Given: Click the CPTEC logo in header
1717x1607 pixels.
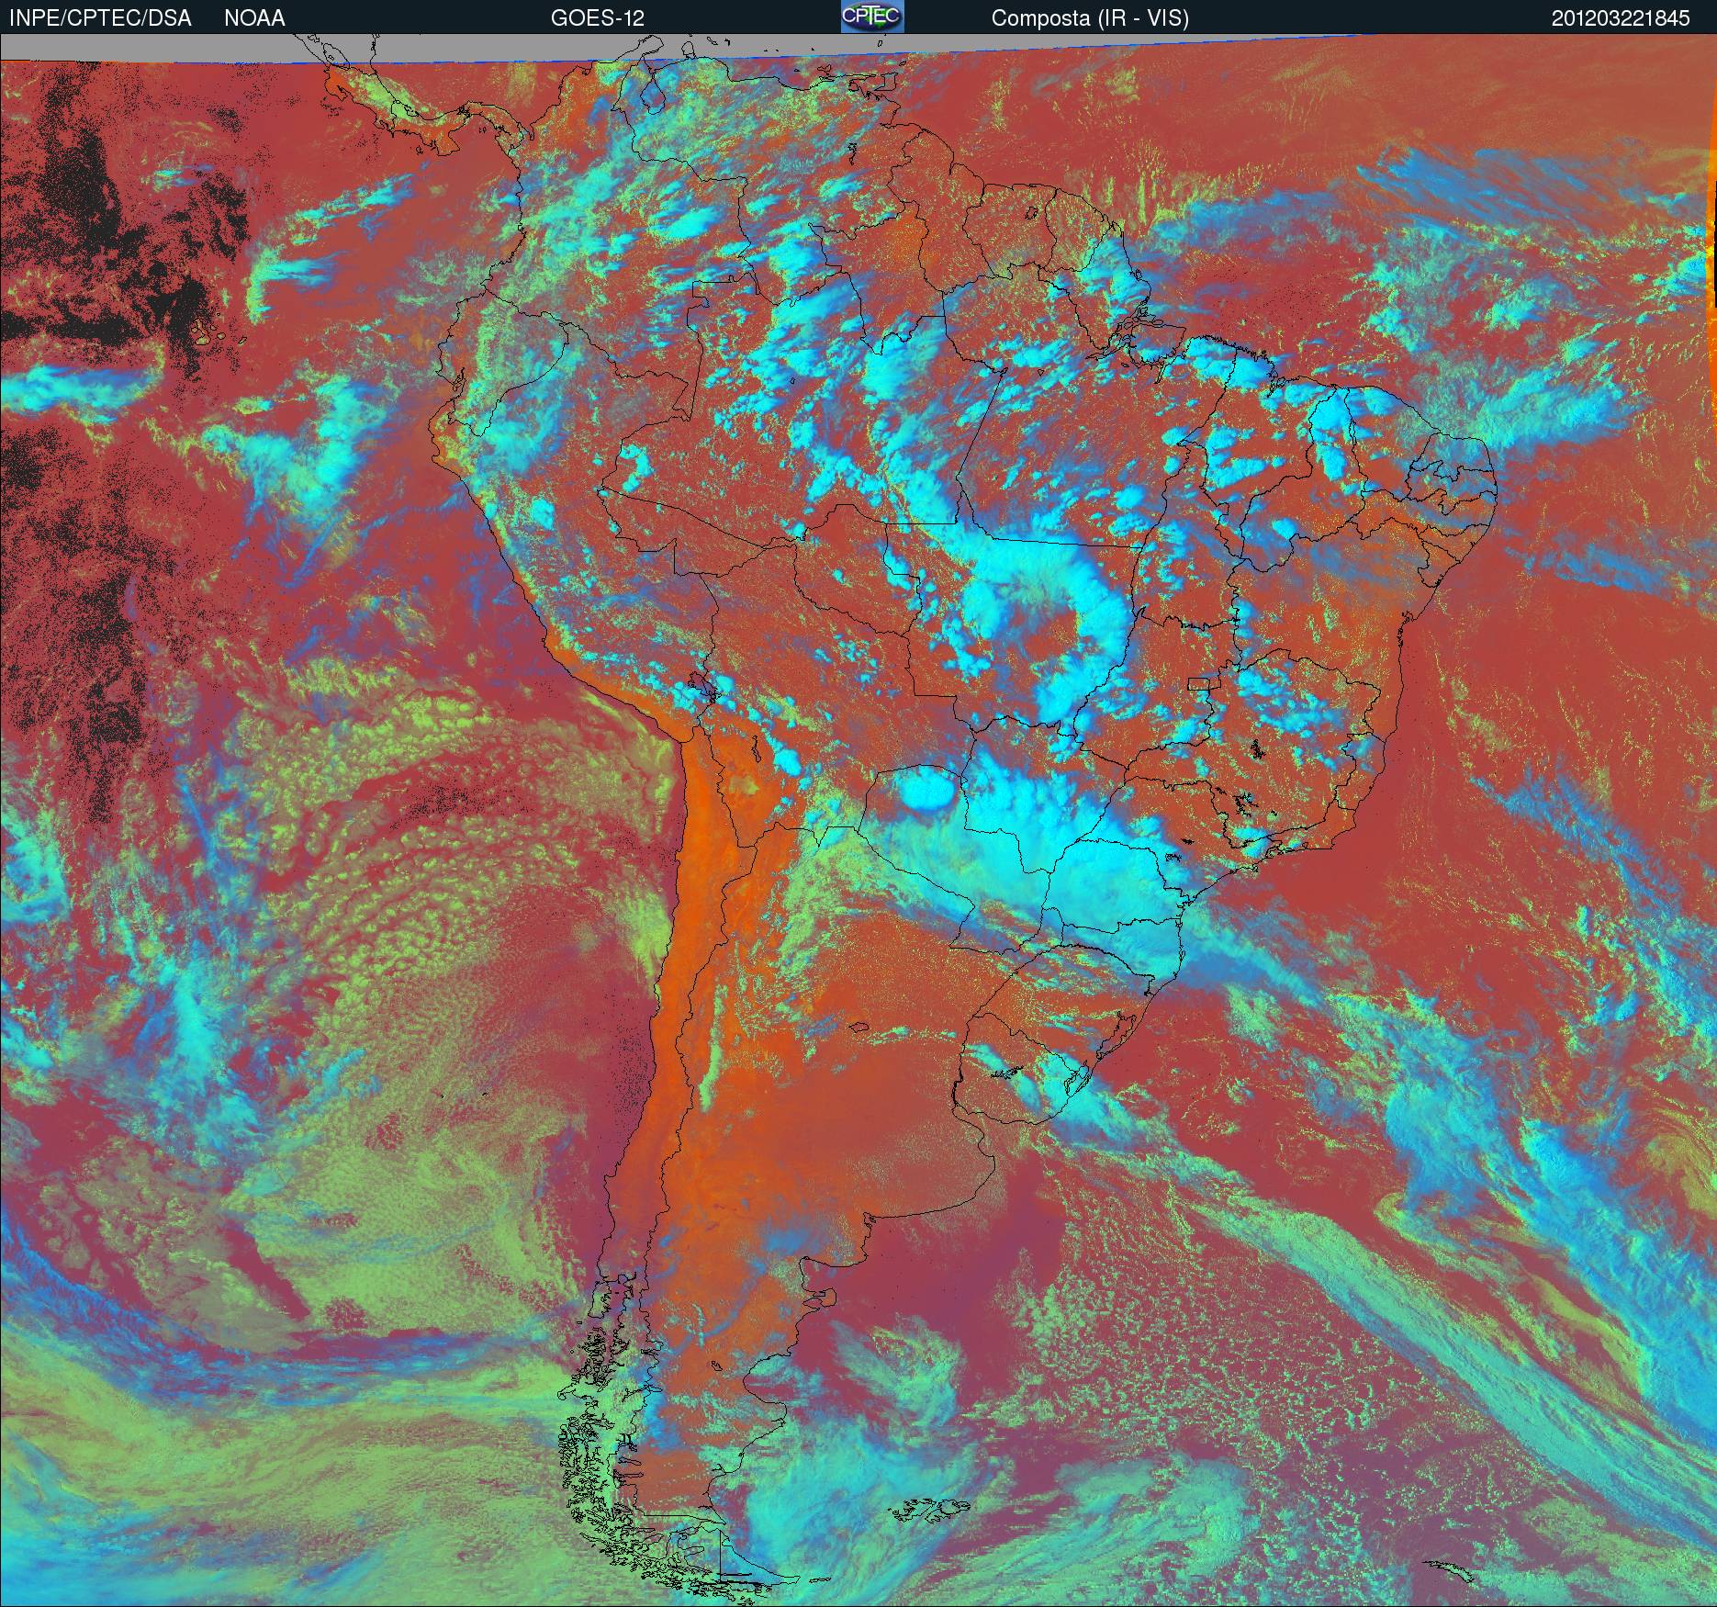Looking at the screenshot, I should click(x=872, y=17).
